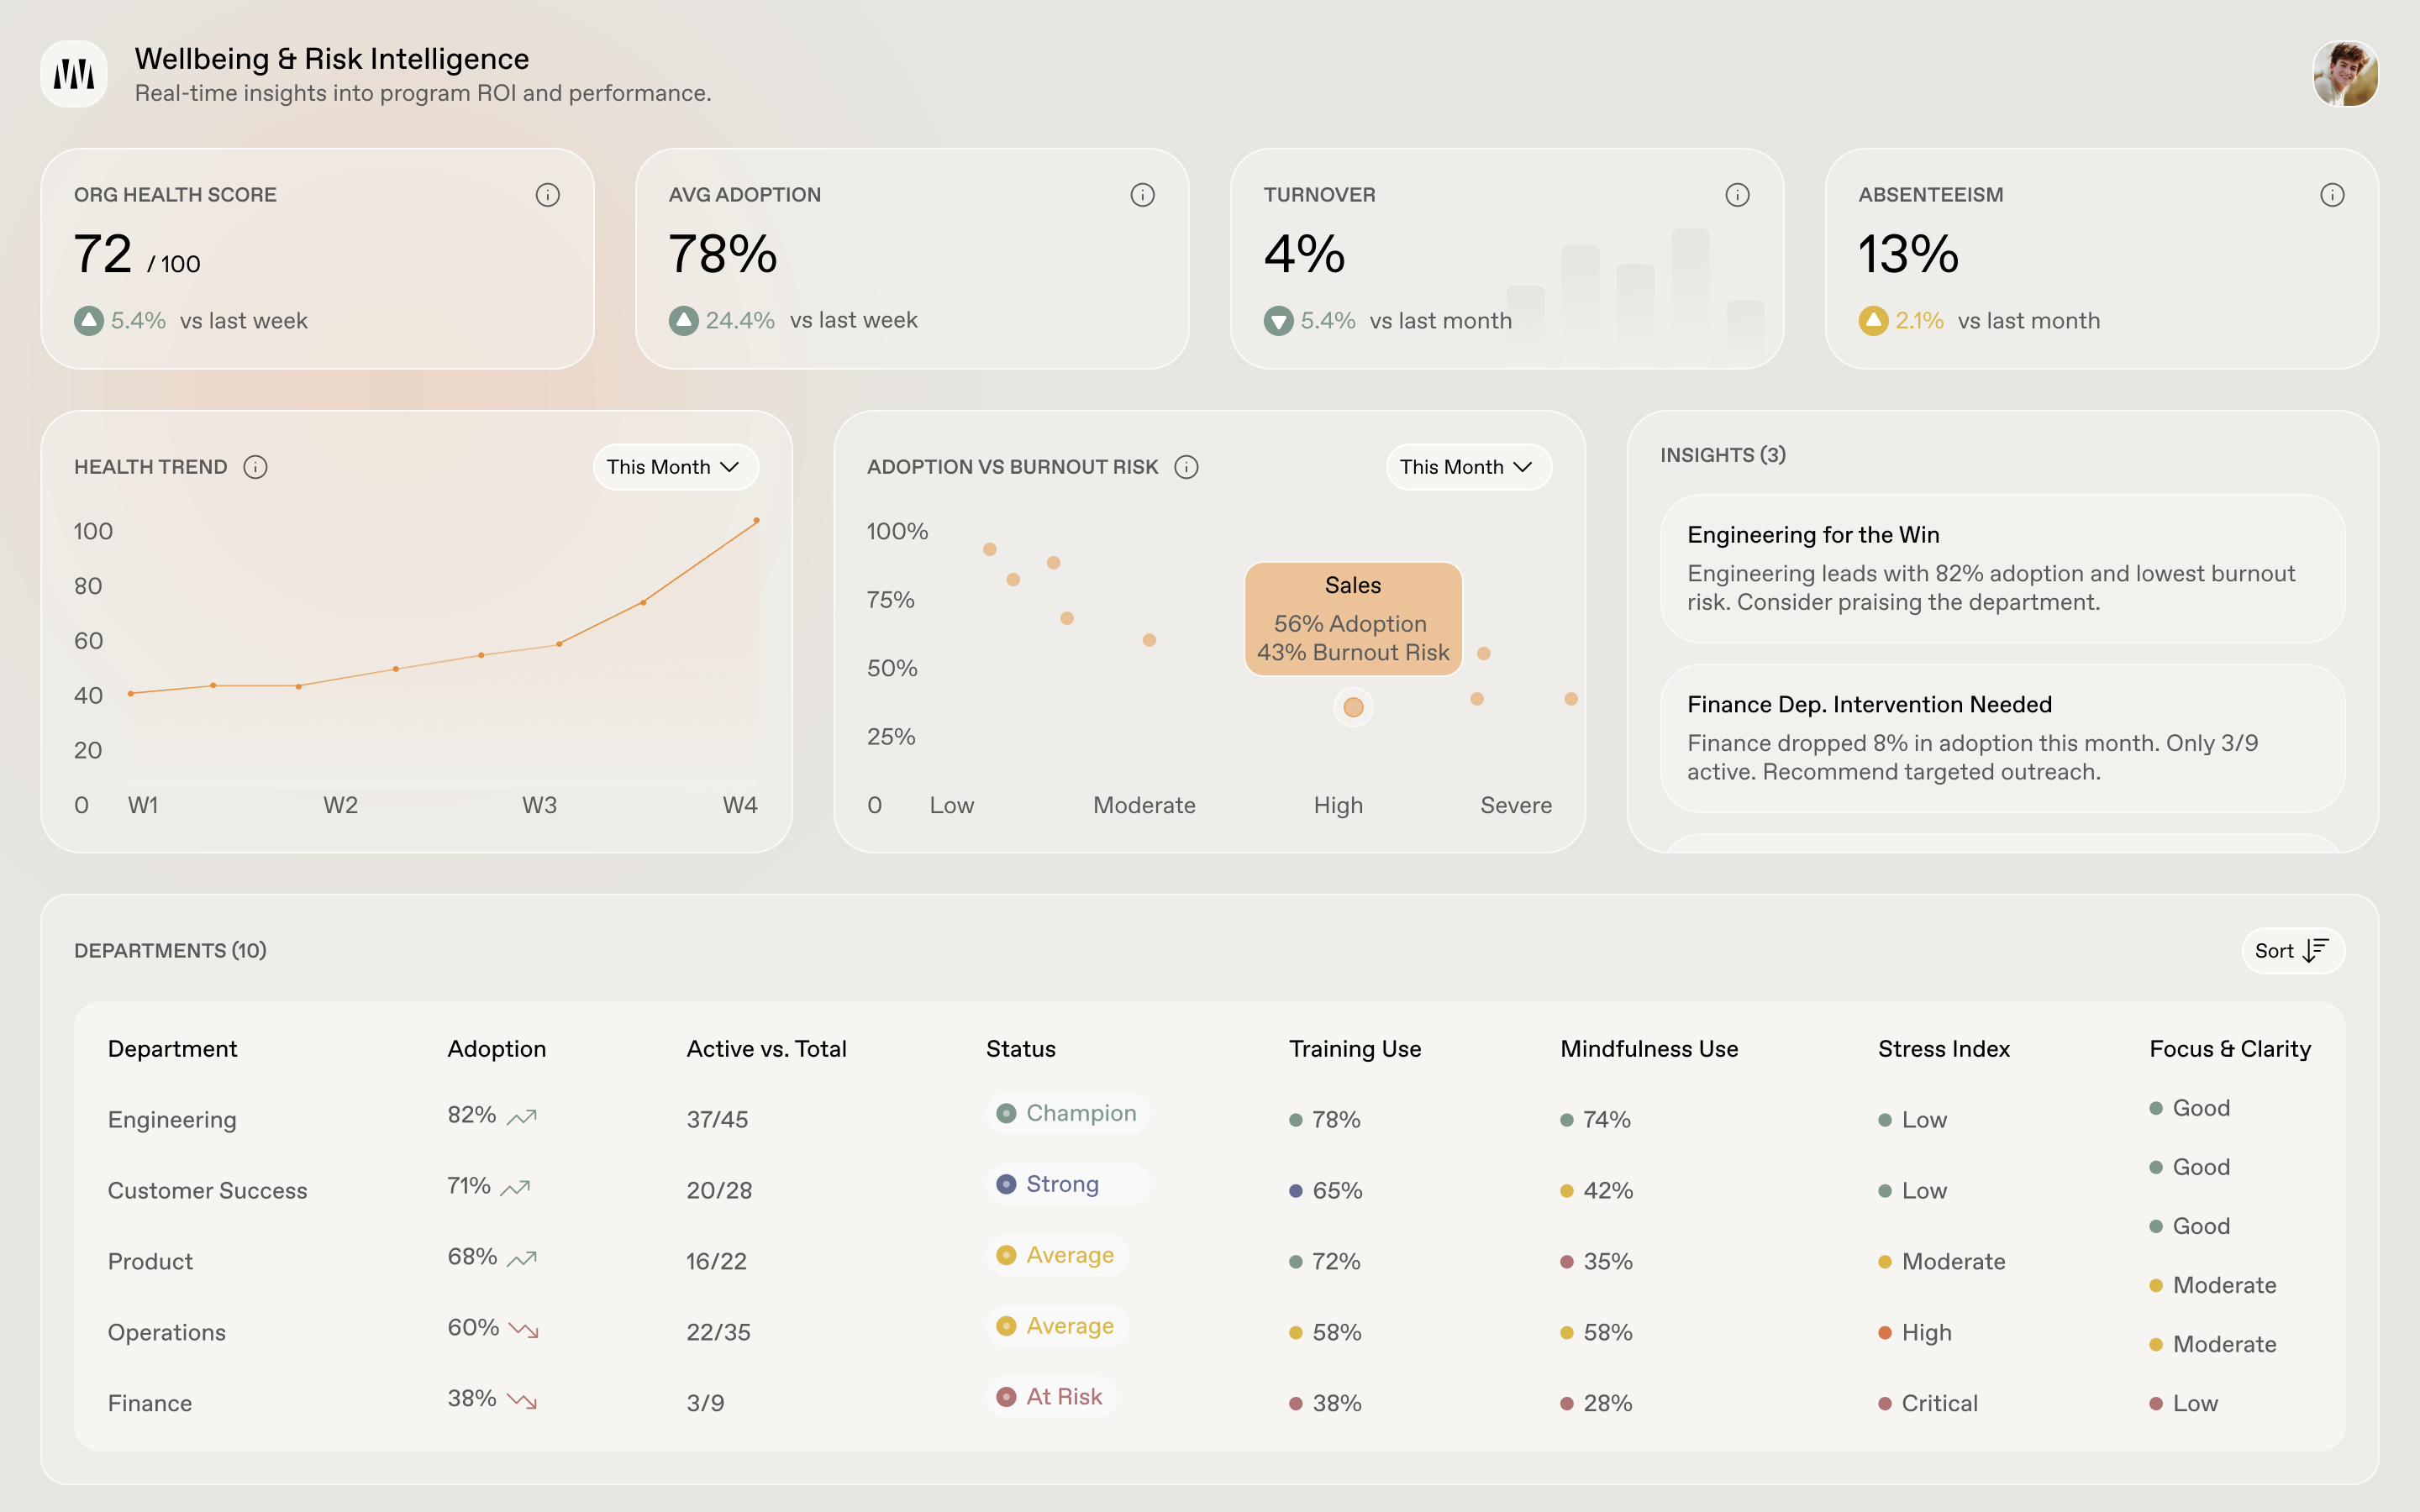The image size is (2420, 1512).
Task: Toggle the At Risk status for Finance
Action: point(1051,1396)
